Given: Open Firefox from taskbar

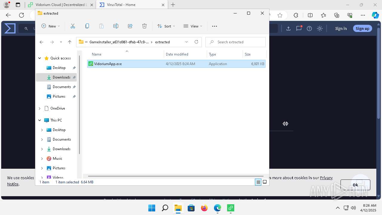Looking at the screenshot, I should coord(204,208).
